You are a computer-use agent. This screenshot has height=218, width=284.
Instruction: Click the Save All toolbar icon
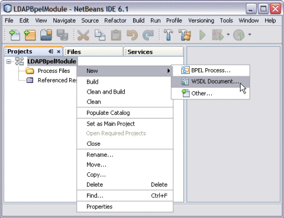pyautogui.click(x=62, y=35)
